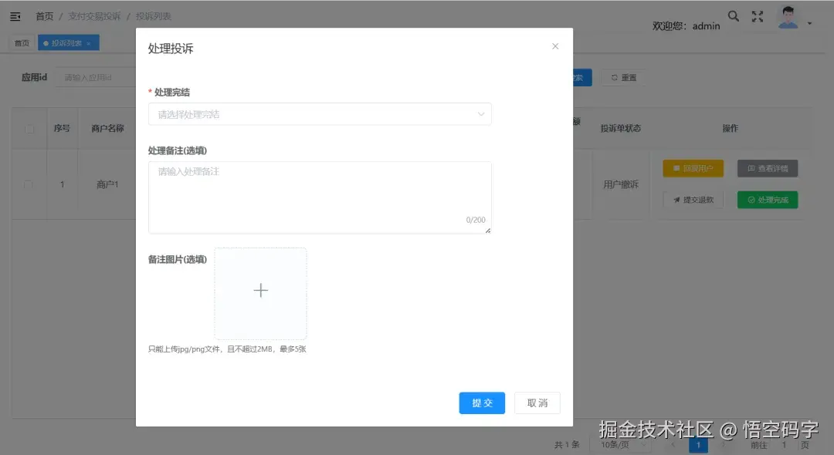This screenshot has width=834, height=455.
Task: Check the checkbox for row of 商户1
Action: point(29,184)
